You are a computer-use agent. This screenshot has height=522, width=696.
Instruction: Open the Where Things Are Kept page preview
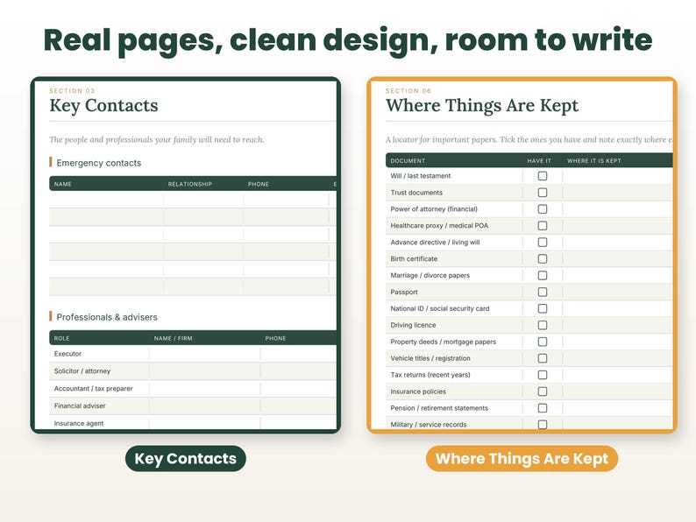522,255
